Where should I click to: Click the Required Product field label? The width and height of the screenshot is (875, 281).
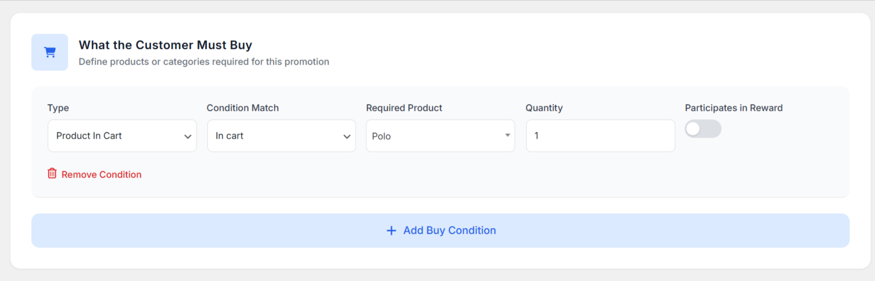click(x=404, y=108)
